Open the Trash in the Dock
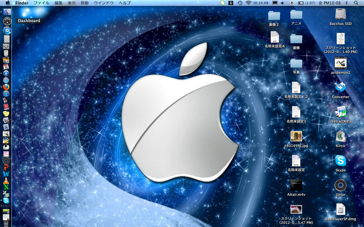The height and width of the screenshot is (227, 364). 6,224
